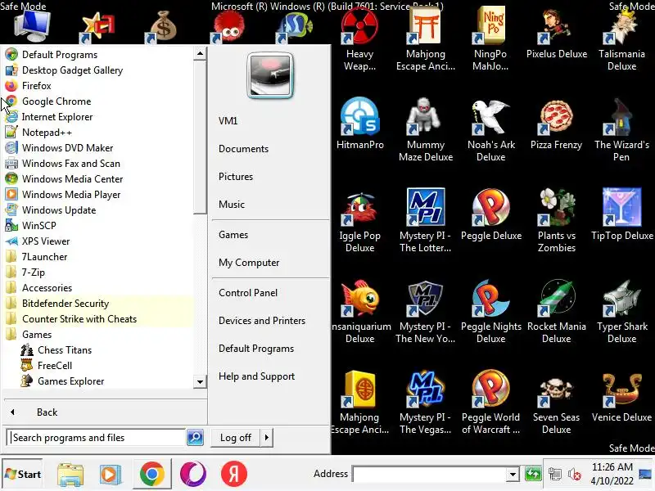Open The Wizard's Pen shortcut

pos(621,129)
